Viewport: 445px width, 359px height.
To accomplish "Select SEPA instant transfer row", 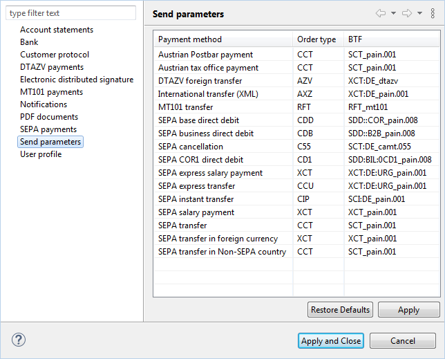I will [296, 199].
